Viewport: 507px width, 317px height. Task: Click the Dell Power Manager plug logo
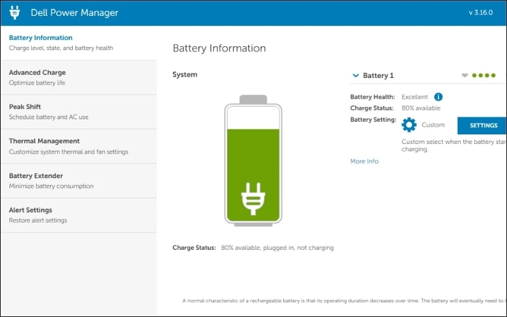click(15, 13)
